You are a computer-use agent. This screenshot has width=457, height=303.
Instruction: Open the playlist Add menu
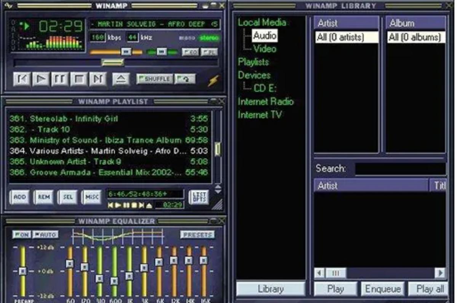[x=19, y=197]
